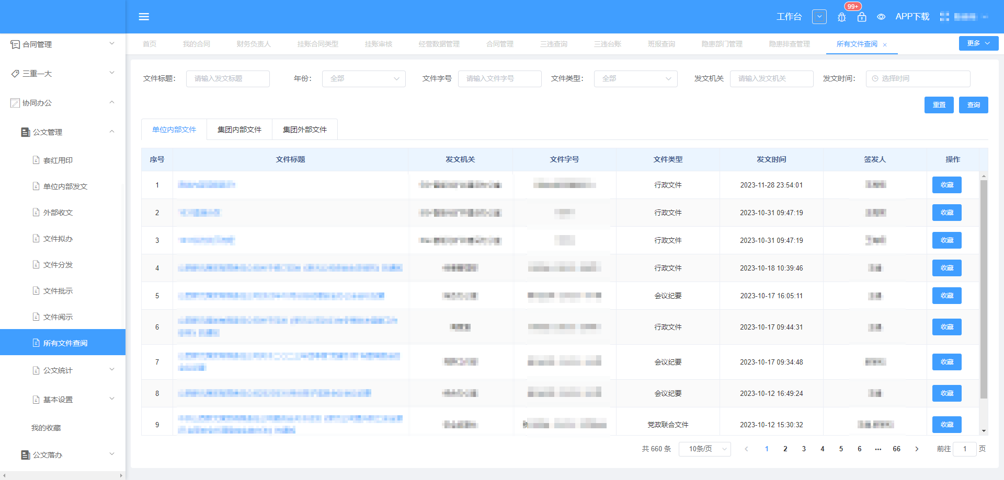The image size is (1004, 480).
Task: Click 收藏 for row 2
Action: coord(947,213)
